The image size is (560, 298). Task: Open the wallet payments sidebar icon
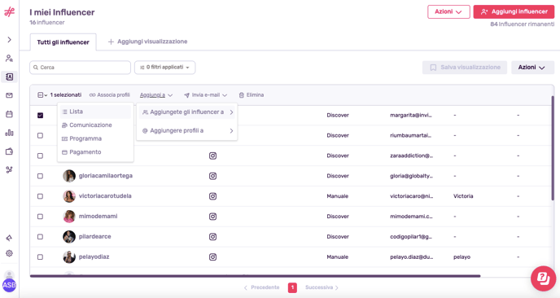pos(9,151)
